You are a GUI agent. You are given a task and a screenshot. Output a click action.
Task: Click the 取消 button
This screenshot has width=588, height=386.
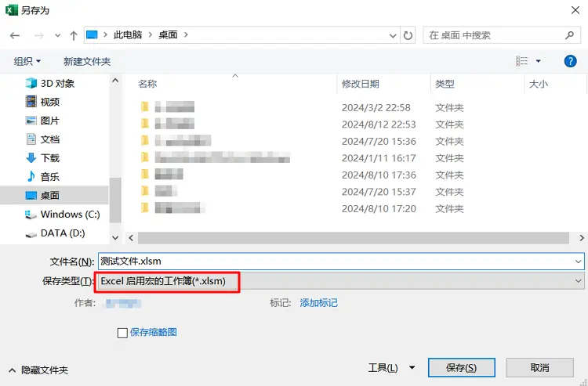coord(539,368)
